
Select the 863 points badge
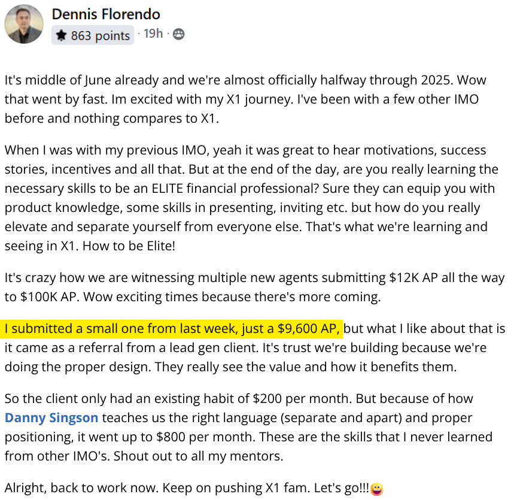93,35
